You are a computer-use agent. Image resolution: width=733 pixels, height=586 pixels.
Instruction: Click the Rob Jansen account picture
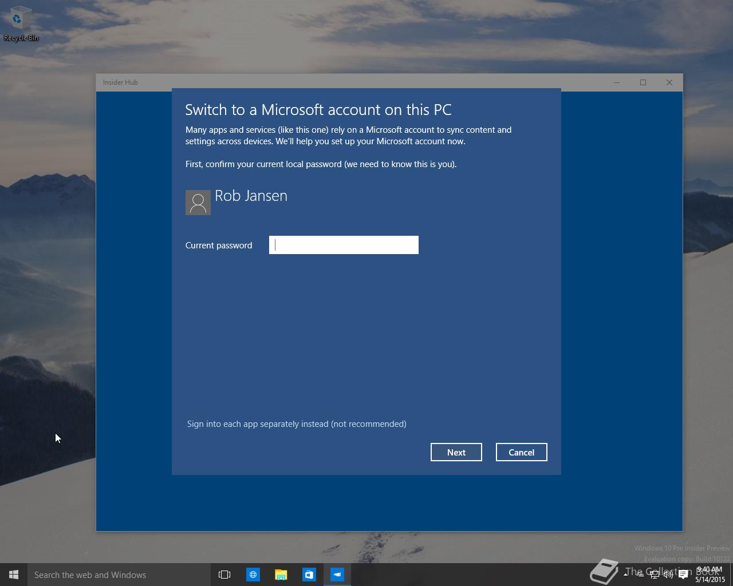pyautogui.click(x=198, y=203)
